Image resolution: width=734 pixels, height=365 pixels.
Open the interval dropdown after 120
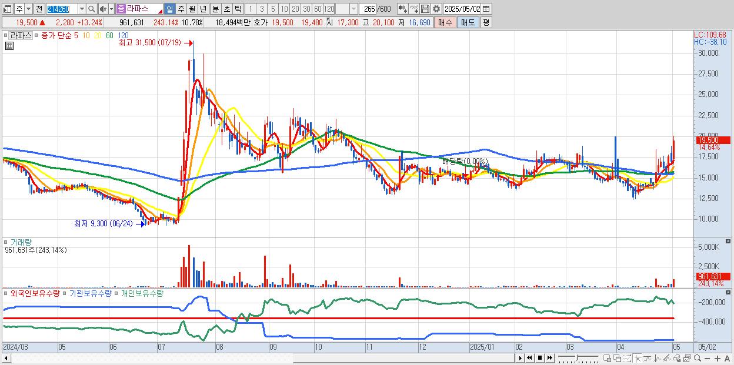click(353, 9)
